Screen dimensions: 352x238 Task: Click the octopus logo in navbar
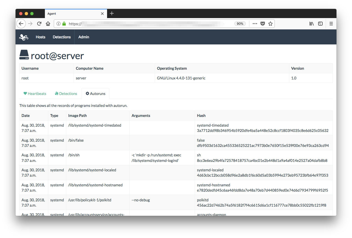tap(24, 37)
